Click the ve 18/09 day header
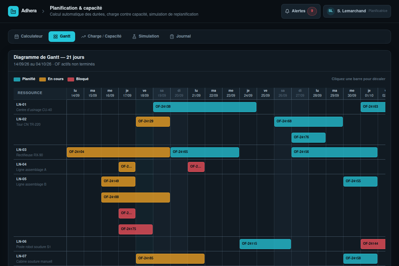The width and height of the screenshot is (399, 266). [144, 93]
